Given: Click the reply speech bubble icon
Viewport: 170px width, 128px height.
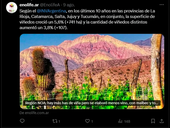Looking at the screenshot, I should [22, 121].
